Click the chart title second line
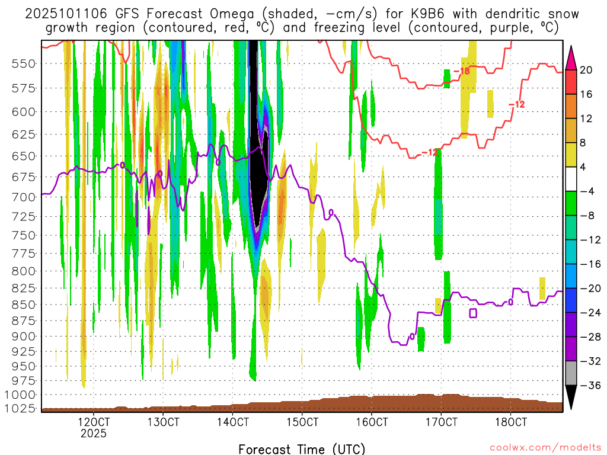 [x=302, y=28]
